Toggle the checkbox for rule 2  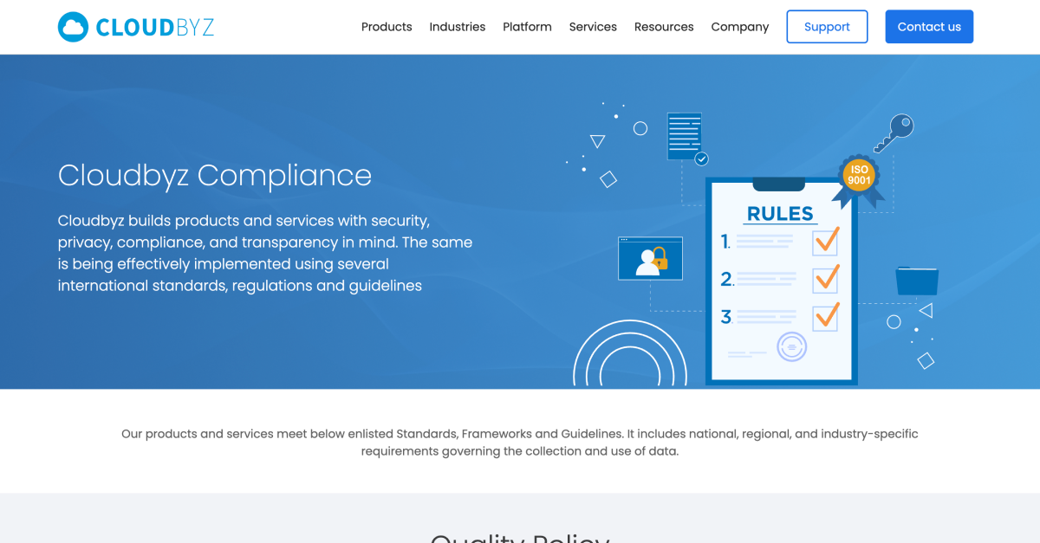(x=824, y=280)
